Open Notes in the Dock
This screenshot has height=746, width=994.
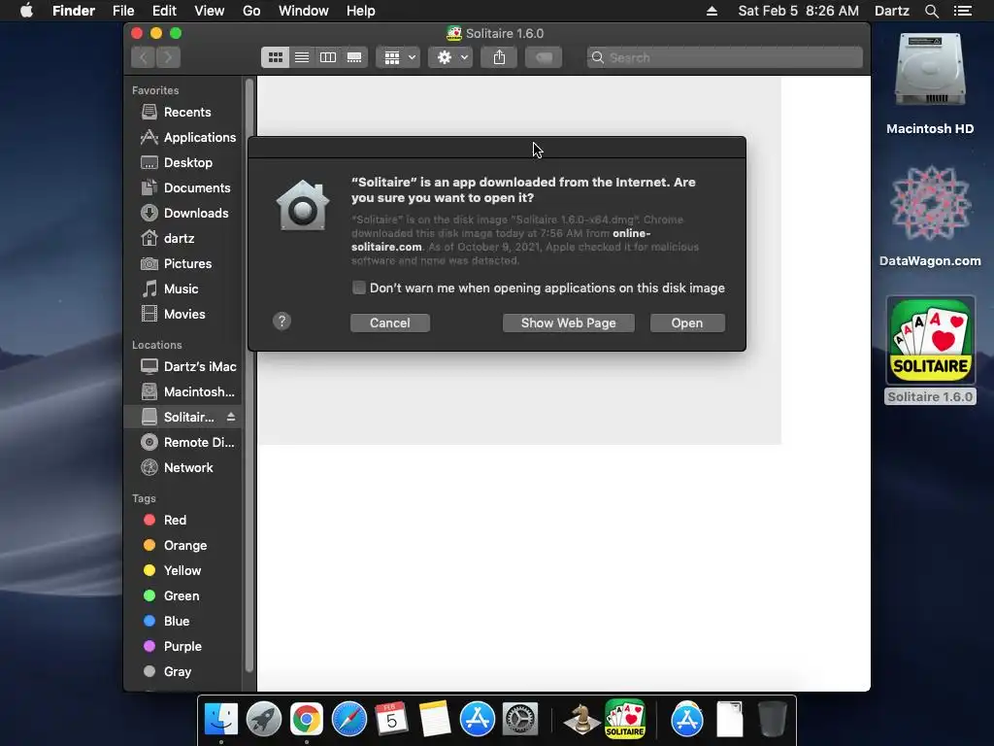point(434,720)
